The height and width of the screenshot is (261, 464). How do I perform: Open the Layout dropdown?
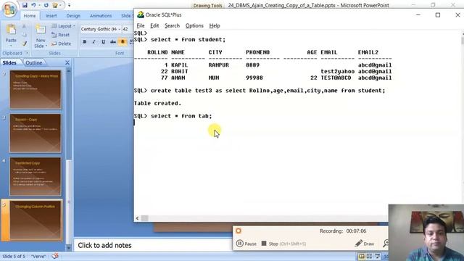(x=63, y=26)
